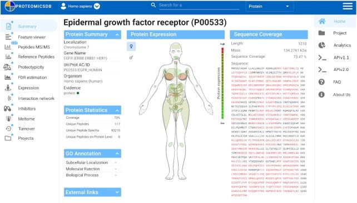Click the UniProt ID P00533/EGFR_HUMAN text
The image size is (357, 203).
[x=83, y=70]
